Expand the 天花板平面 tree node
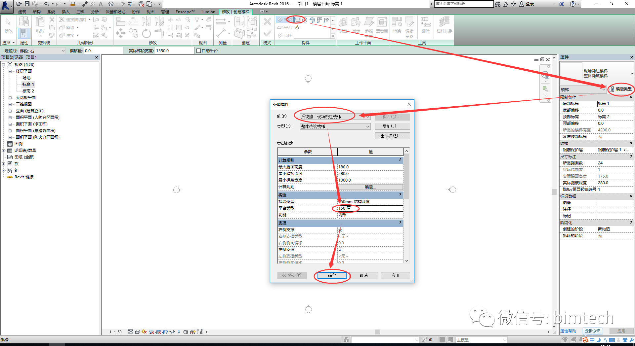Viewport: 635px width, 346px height. tap(10, 98)
